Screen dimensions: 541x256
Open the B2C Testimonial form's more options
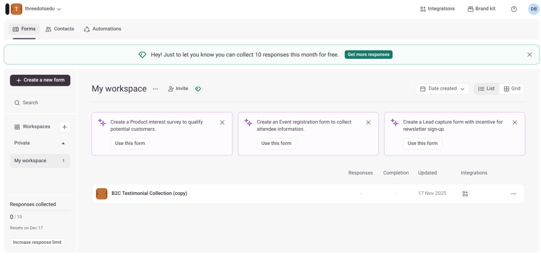[513, 194]
